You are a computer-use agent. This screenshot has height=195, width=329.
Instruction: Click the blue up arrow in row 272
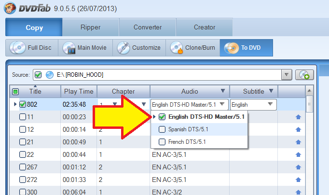(298, 180)
